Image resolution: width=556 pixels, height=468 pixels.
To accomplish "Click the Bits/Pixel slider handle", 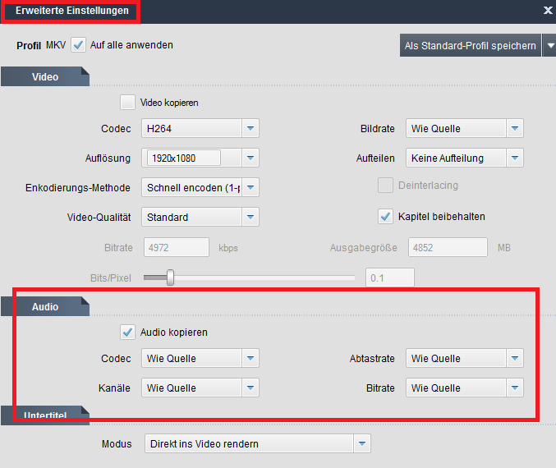I will 170,278.
